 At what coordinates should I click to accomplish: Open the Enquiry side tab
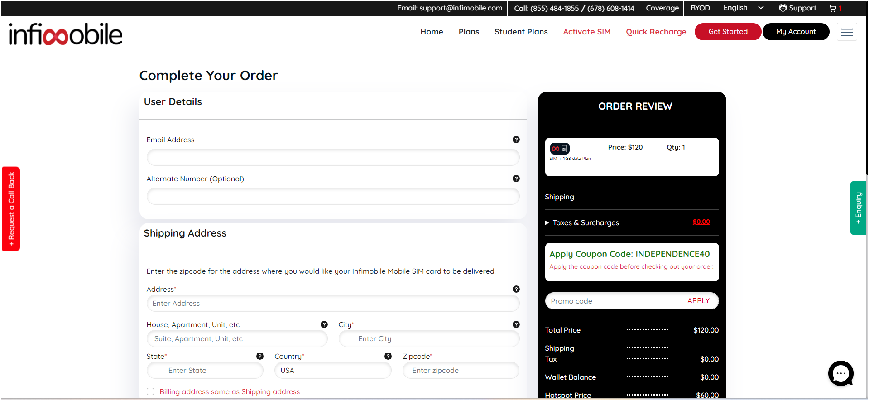858,208
